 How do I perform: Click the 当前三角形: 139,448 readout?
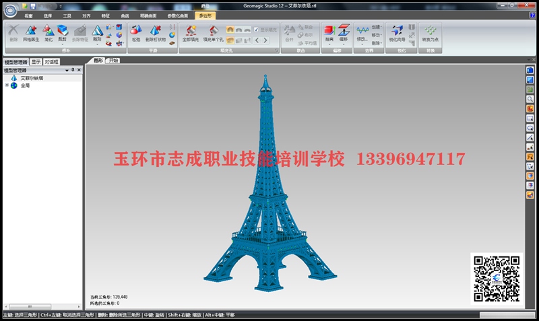[108, 297]
